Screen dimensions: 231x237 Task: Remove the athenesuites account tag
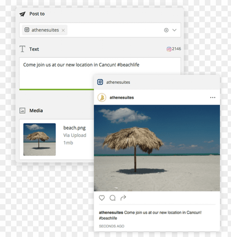coord(63,30)
